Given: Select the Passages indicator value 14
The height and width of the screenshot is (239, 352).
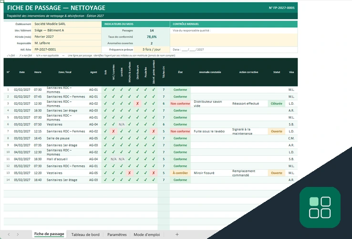Looking at the screenshot, I should pos(152,31).
